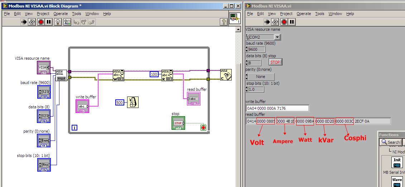This screenshot has height=187, width=405.
Task: Open Operate menu in Block Diagram window
Action: click(x=61, y=14)
